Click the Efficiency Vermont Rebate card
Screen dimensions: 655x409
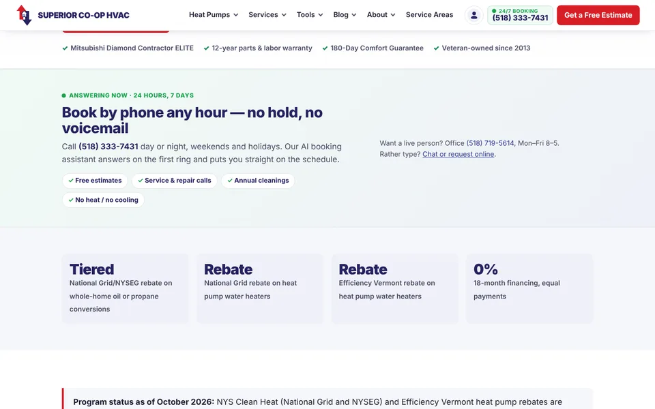pyautogui.click(x=395, y=288)
